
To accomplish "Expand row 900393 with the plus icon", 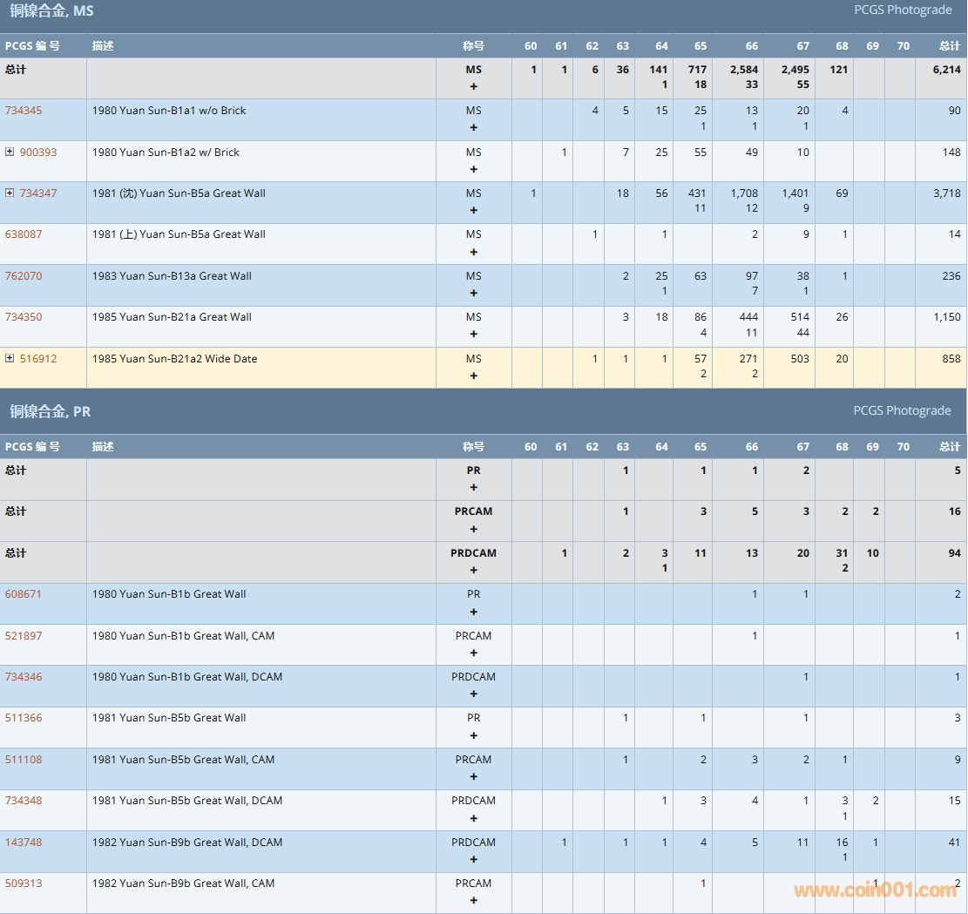I will coord(10,152).
